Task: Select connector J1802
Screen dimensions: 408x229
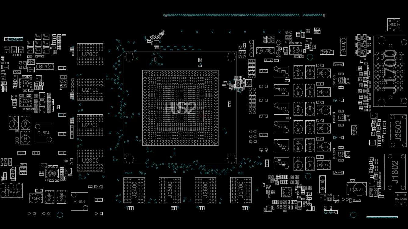Action: pyautogui.click(x=395, y=172)
